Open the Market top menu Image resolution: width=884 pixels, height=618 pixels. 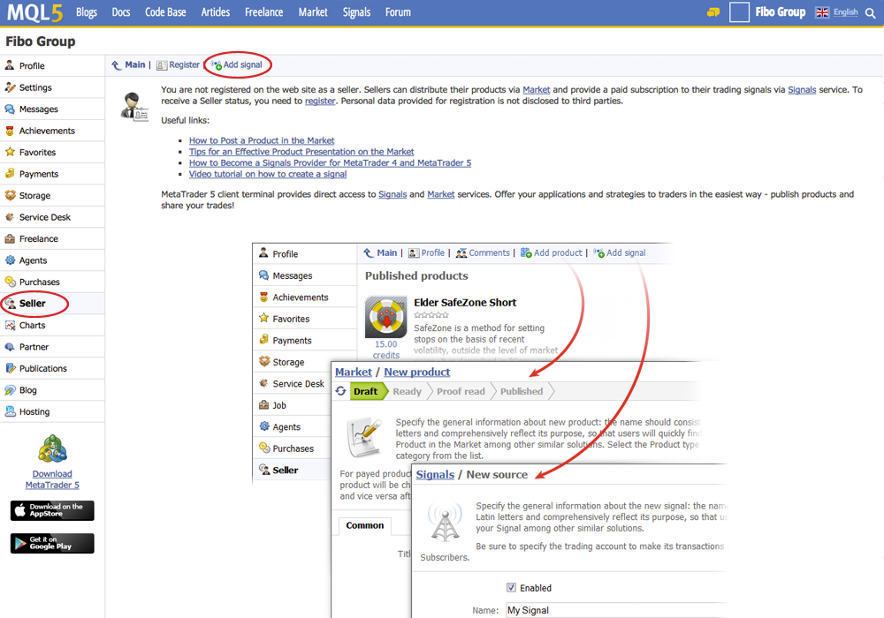[x=313, y=11]
